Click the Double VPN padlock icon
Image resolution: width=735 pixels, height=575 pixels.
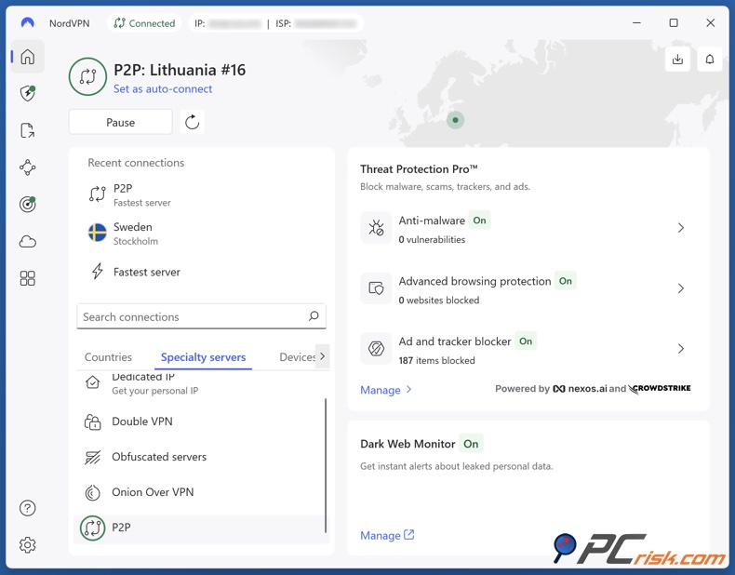[x=92, y=421]
